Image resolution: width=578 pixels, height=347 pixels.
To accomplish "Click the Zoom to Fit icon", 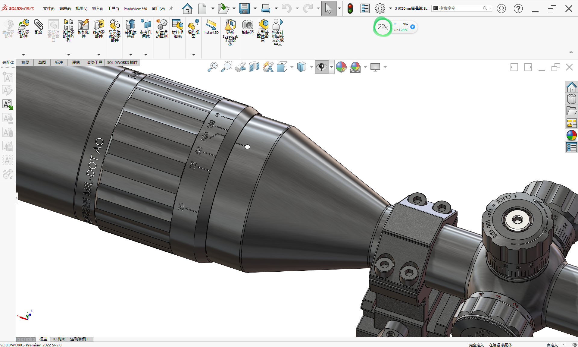I will click(x=213, y=67).
